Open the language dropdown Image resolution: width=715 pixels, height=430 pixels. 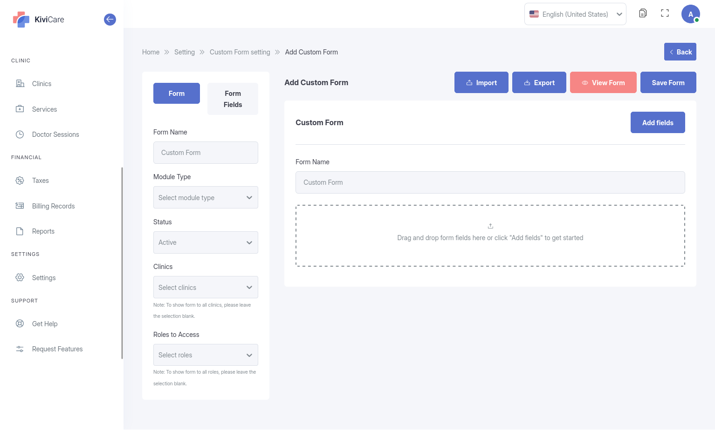tap(575, 14)
